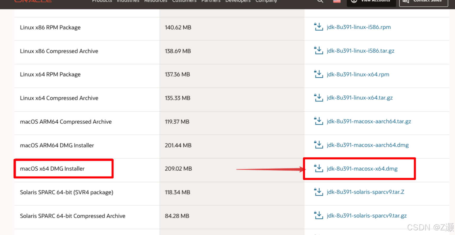Open the Customers menu

[184, 1]
